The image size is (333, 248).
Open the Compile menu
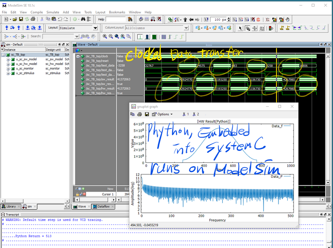coord(37,12)
